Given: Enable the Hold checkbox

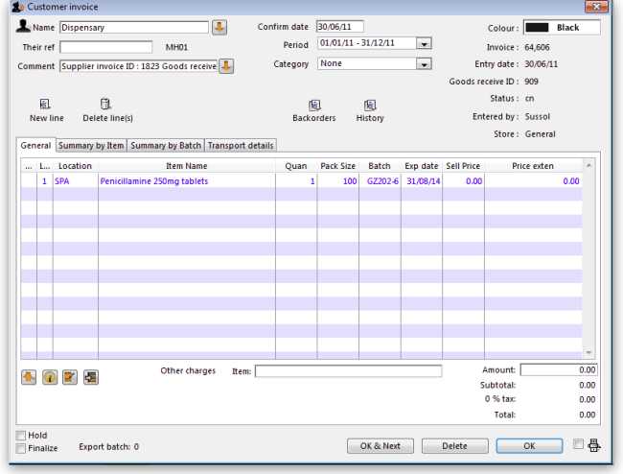Looking at the screenshot, I should (x=21, y=436).
